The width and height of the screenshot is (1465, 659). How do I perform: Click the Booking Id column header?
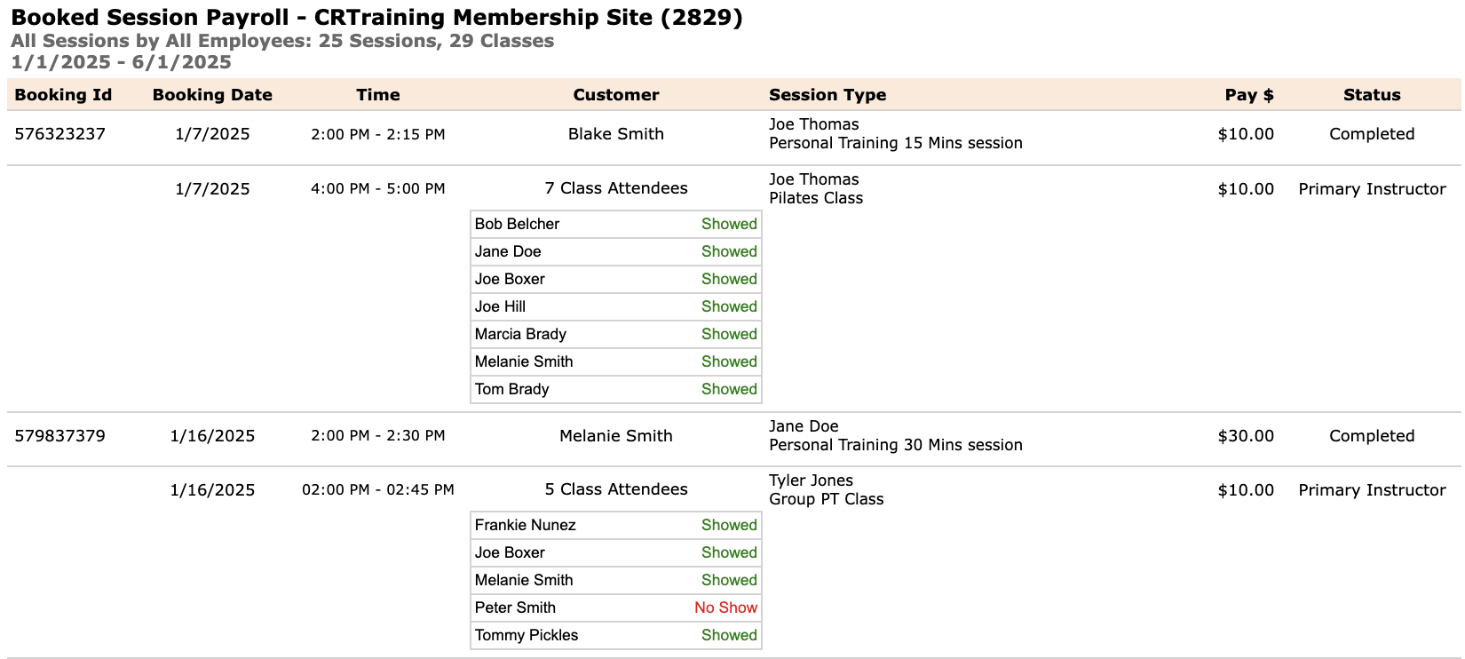[x=63, y=95]
